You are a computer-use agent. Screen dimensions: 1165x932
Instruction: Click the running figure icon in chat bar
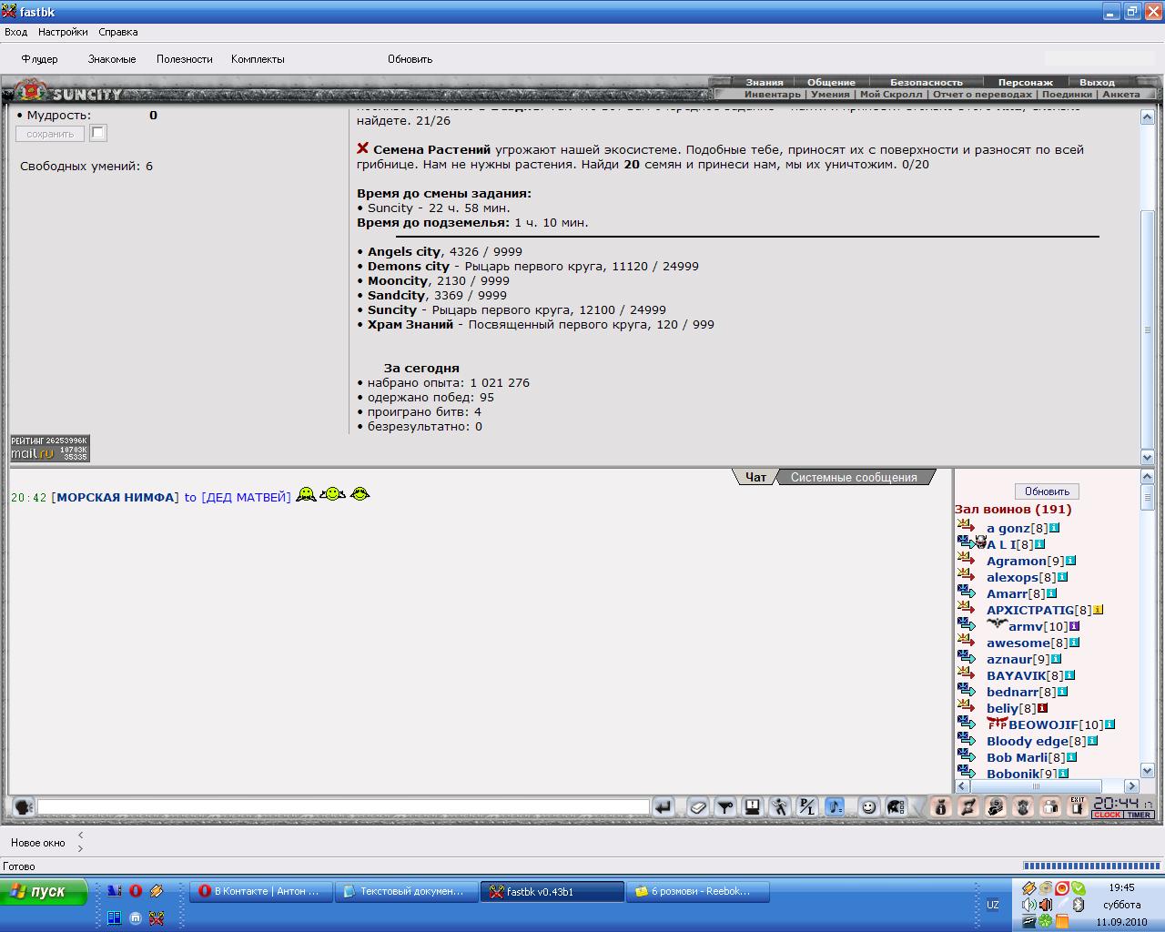pyautogui.click(x=780, y=806)
